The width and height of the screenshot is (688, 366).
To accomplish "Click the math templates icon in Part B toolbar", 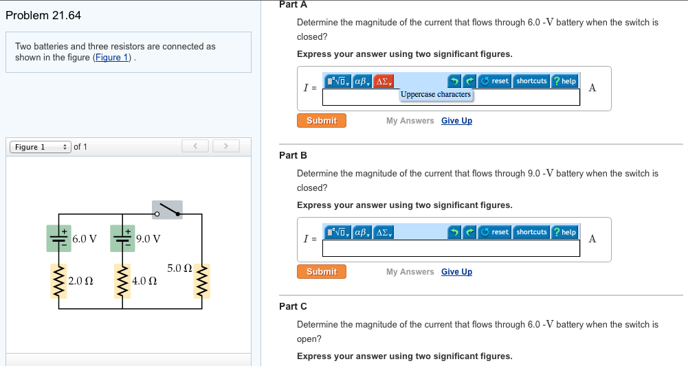I will pyautogui.click(x=337, y=232).
